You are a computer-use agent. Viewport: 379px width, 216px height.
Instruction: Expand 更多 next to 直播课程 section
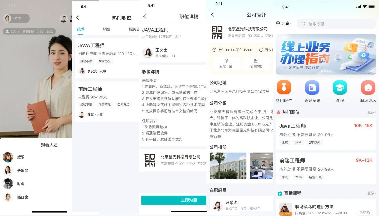point(371,193)
